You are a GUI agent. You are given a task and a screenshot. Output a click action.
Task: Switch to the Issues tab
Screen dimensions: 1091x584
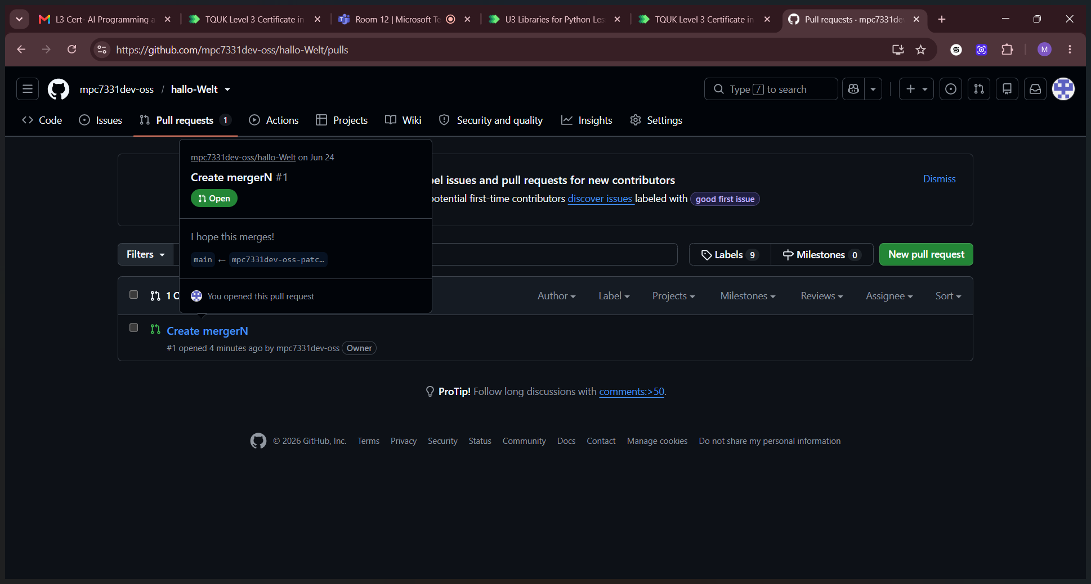pyautogui.click(x=101, y=120)
